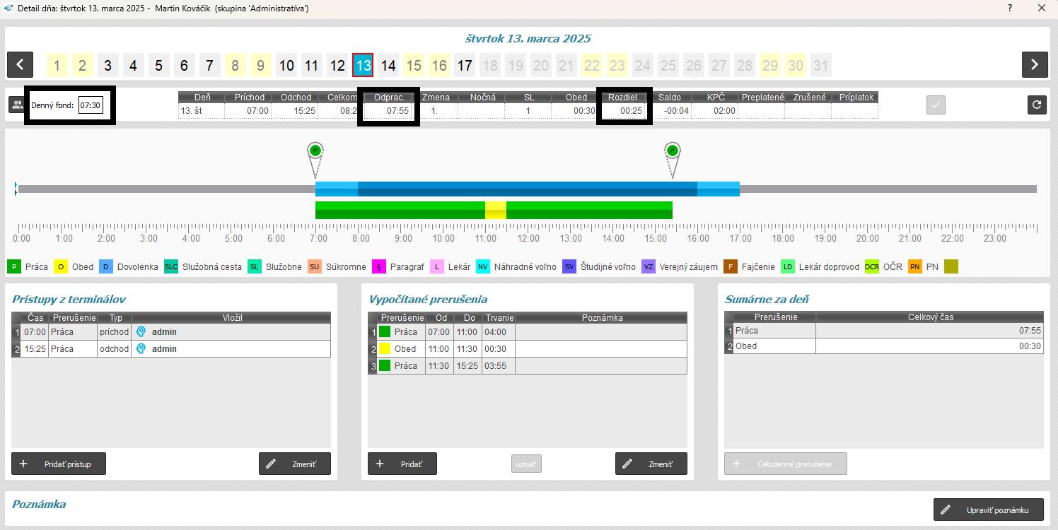The height and width of the screenshot is (530, 1058).
Task: Click the green Práca legend swatch
Action: (14, 266)
